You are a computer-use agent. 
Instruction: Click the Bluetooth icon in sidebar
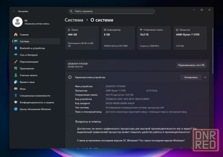click(16, 48)
